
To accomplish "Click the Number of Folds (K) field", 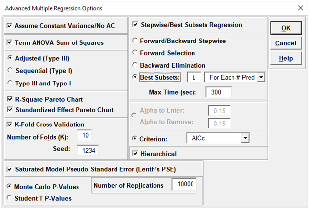I will point(84,135).
